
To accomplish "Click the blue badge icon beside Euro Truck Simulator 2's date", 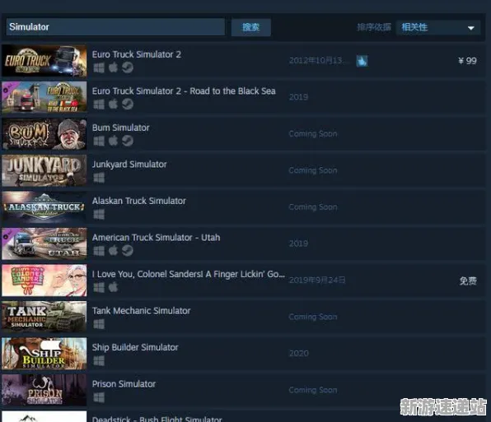I will point(362,61).
